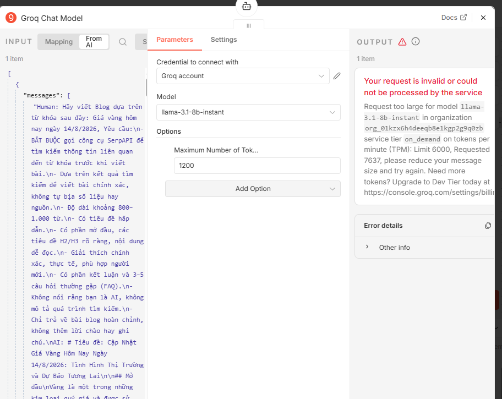
Task: Open the llama-3.1-8b-instant model dropdown
Action: click(x=248, y=112)
